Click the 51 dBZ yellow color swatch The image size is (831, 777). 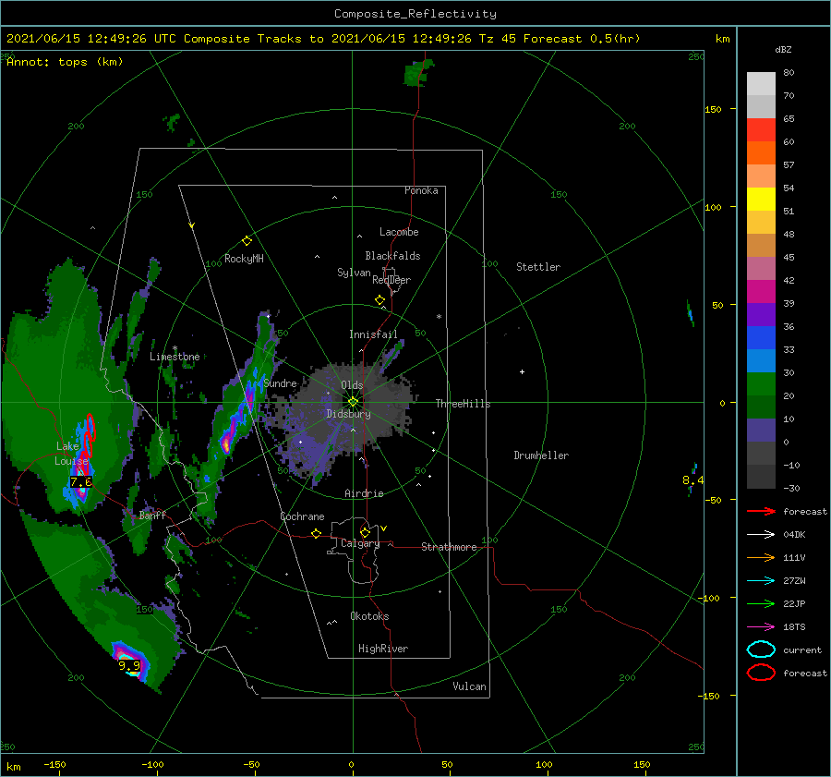(x=761, y=199)
